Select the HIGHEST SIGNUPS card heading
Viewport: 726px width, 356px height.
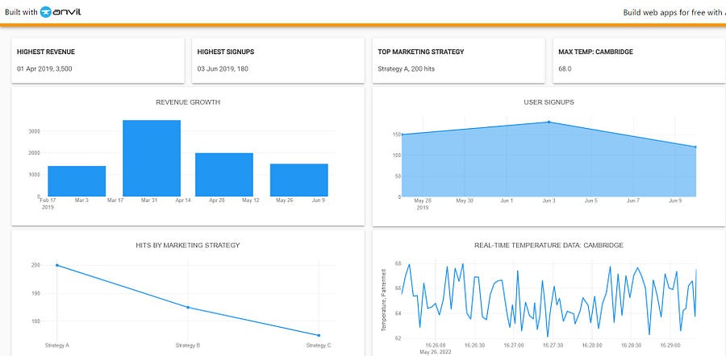click(x=226, y=52)
